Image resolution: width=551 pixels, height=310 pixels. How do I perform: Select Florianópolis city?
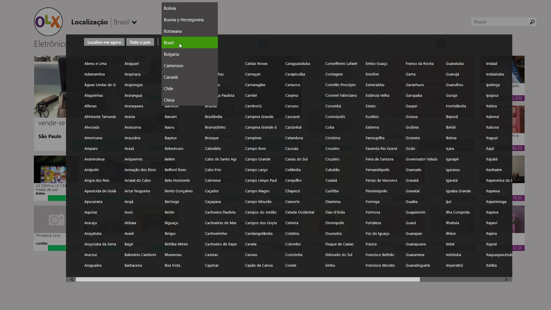click(376, 191)
